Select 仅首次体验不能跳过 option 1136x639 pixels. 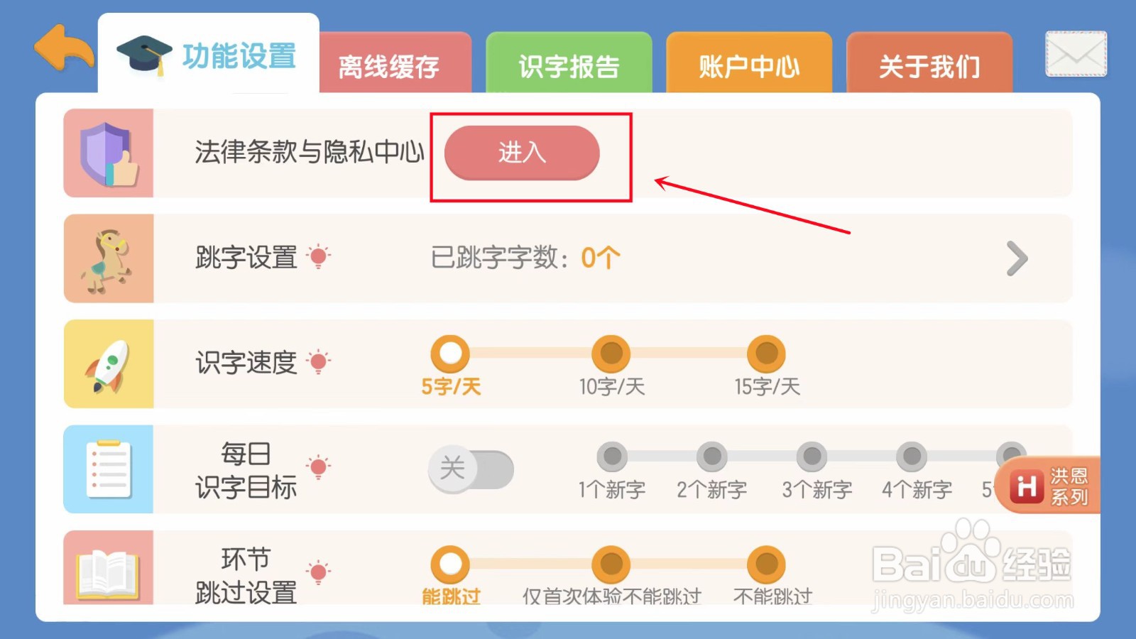coord(611,565)
